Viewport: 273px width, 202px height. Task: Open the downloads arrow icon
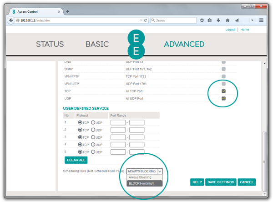click(x=218, y=20)
